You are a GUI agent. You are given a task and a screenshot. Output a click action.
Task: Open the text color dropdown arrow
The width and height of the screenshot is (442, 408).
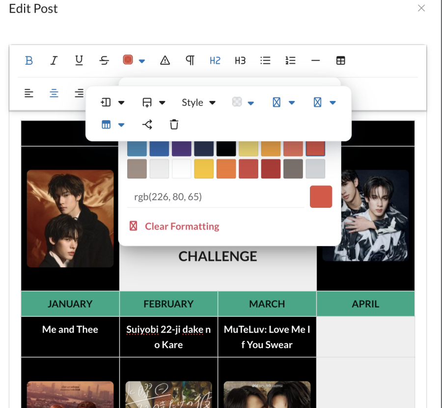pos(142,61)
